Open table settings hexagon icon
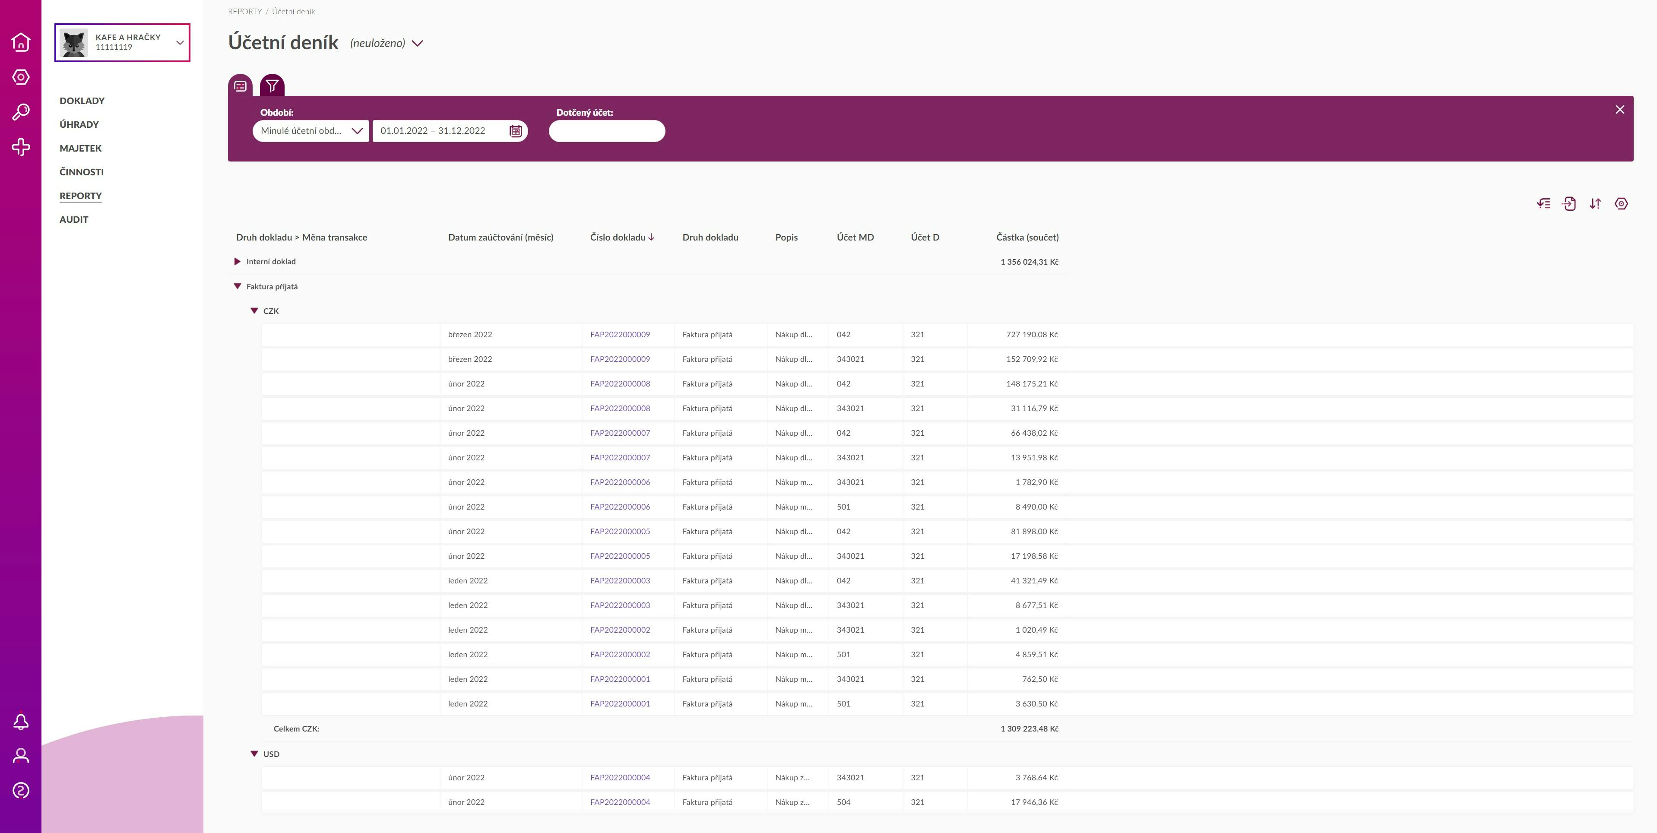 (x=1621, y=204)
